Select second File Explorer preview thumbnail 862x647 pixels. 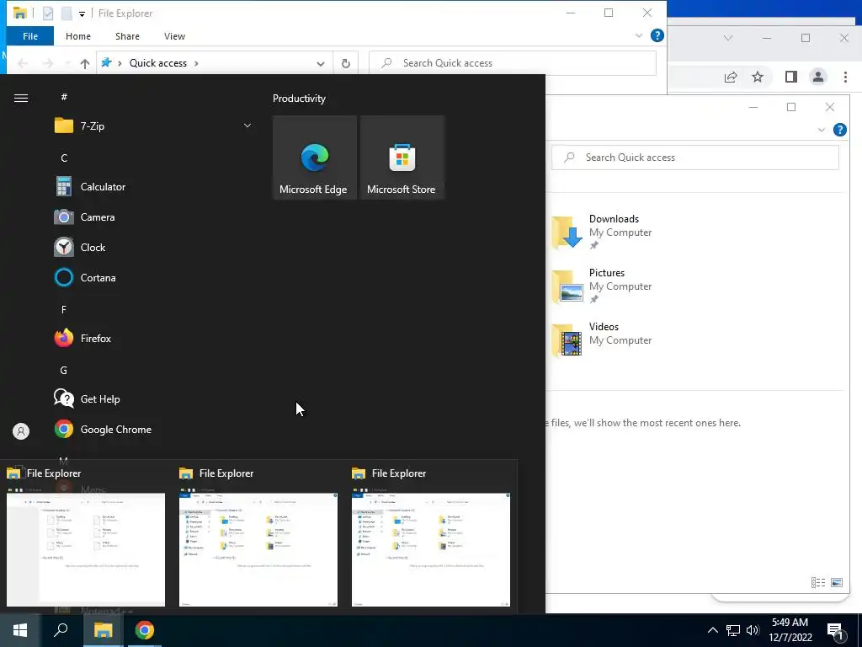(258, 549)
